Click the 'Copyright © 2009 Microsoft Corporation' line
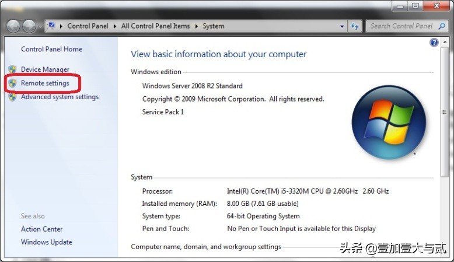Screen dimensions: 454x262 [233, 99]
